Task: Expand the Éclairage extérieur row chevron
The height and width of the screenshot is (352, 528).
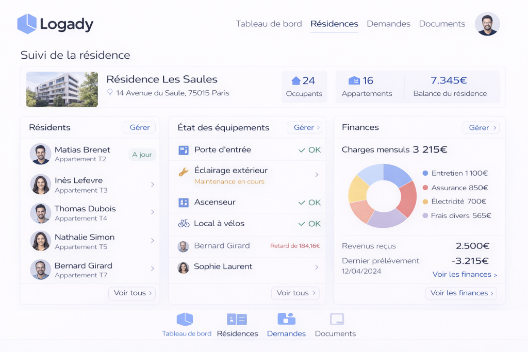Action: (x=317, y=174)
